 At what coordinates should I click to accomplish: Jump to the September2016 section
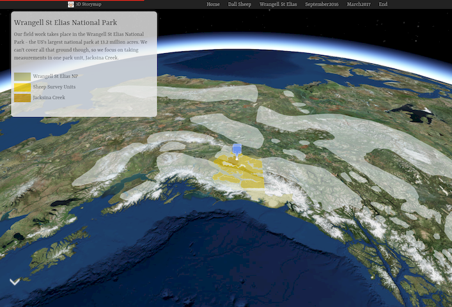[322, 4]
